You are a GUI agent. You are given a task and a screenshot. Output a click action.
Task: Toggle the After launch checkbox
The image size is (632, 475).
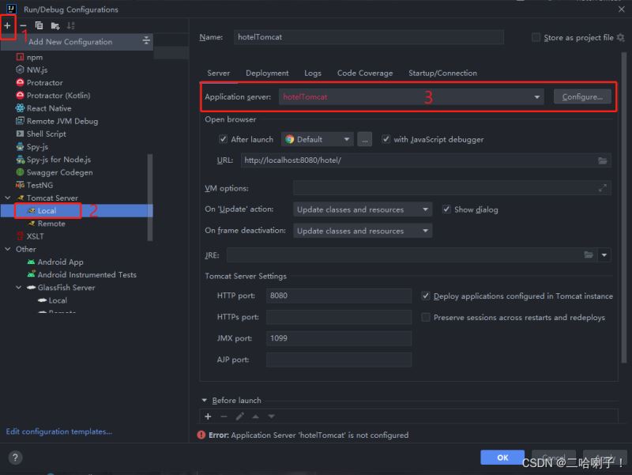point(224,139)
